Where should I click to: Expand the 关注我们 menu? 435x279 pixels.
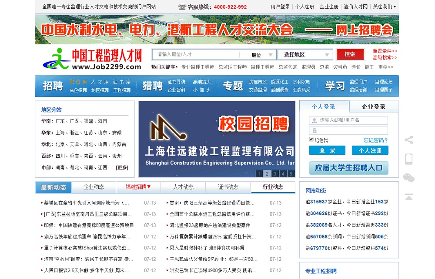tap(384, 7)
